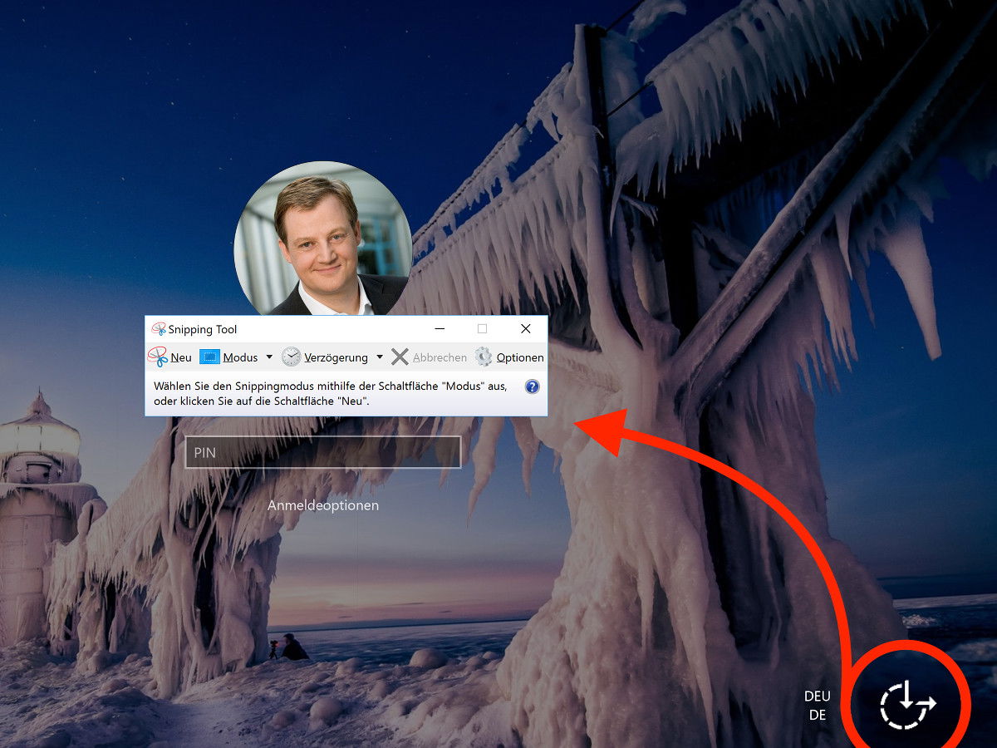This screenshot has height=748, width=997.
Task: Click the user profile picture
Action: point(323,239)
